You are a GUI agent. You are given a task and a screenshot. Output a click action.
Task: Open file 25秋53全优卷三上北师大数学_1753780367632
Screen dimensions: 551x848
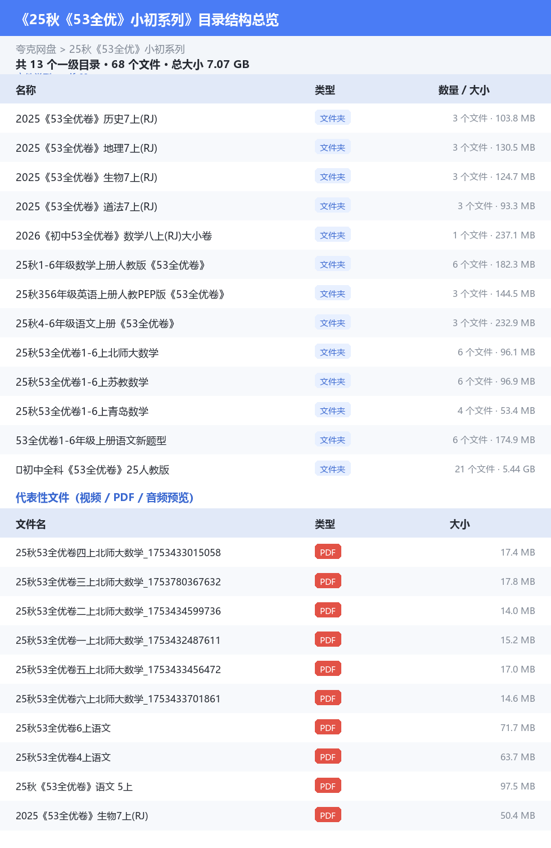coord(118,582)
